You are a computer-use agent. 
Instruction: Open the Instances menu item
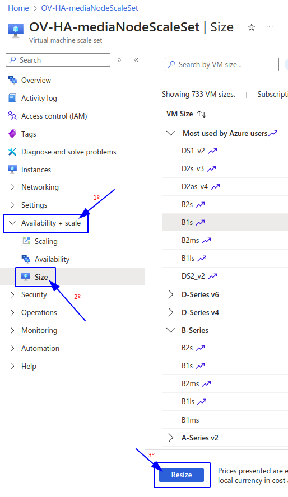36,170
